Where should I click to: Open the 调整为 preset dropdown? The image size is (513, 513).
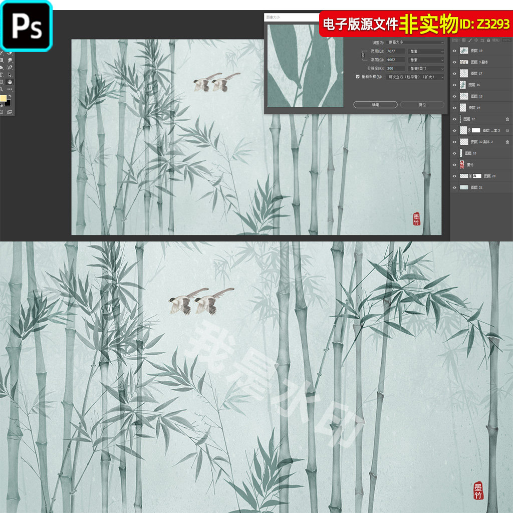(x=415, y=42)
